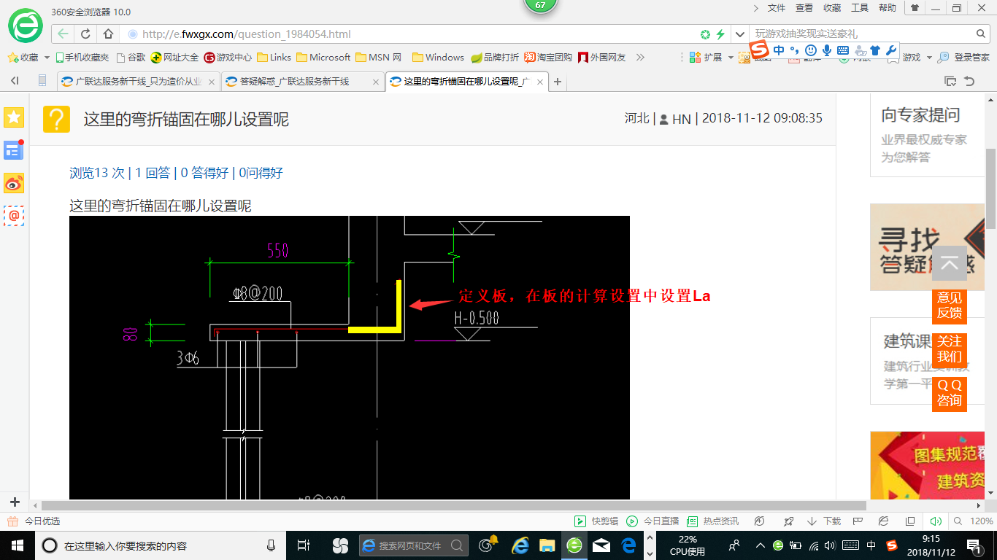This screenshot has width=997, height=560.
Task: Open 登录管家 login manager
Action: click(963, 57)
